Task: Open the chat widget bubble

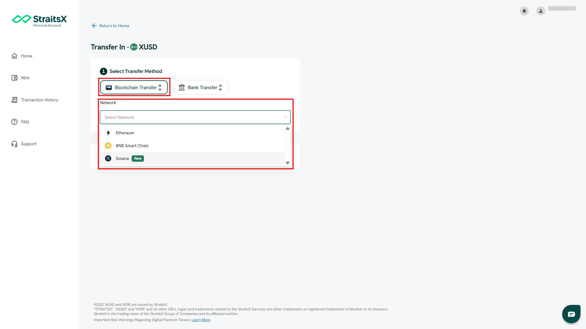Action: click(x=571, y=314)
